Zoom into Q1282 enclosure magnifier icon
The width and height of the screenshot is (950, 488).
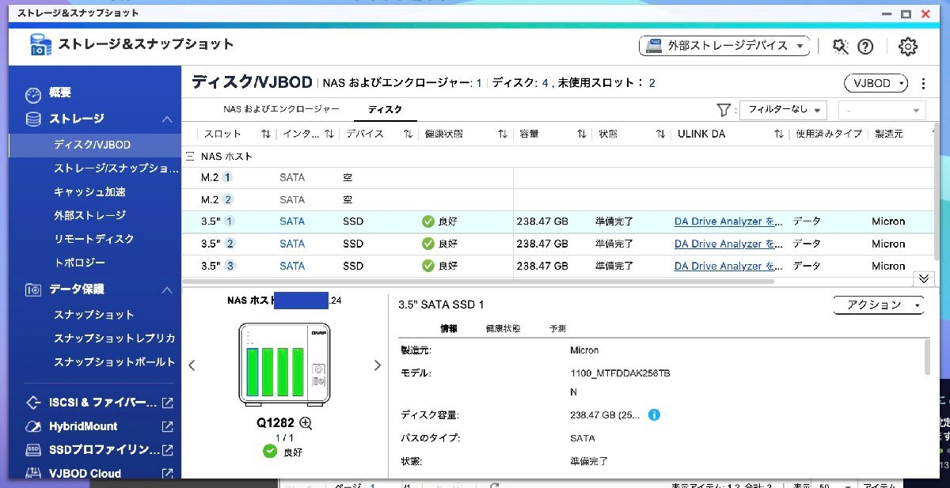306,423
